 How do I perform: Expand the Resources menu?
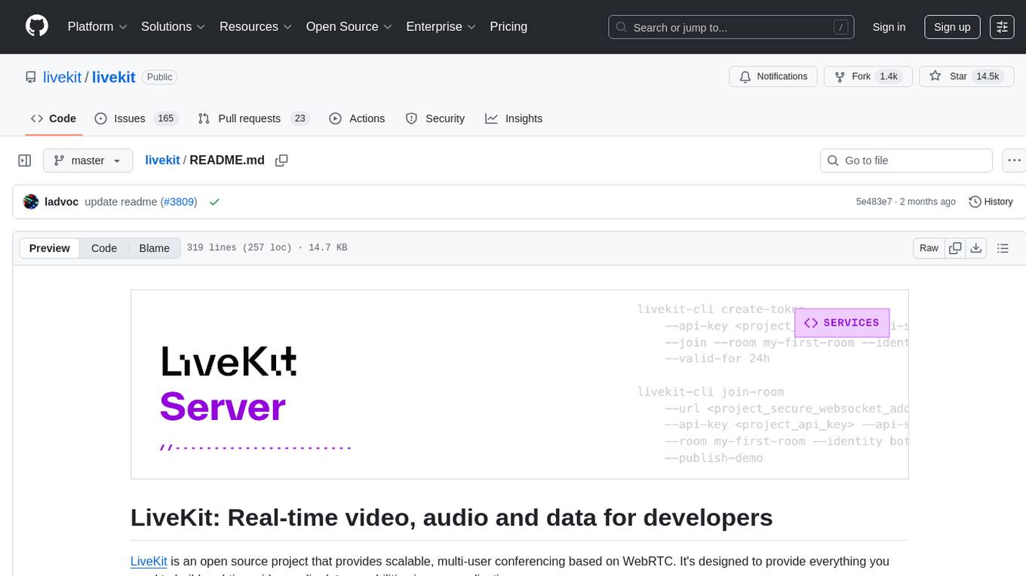coord(256,26)
